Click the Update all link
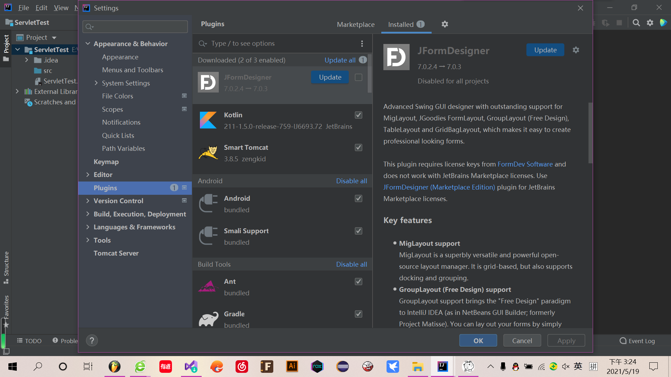Image resolution: width=671 pixels, height=377 pixels. coord(340,60)
